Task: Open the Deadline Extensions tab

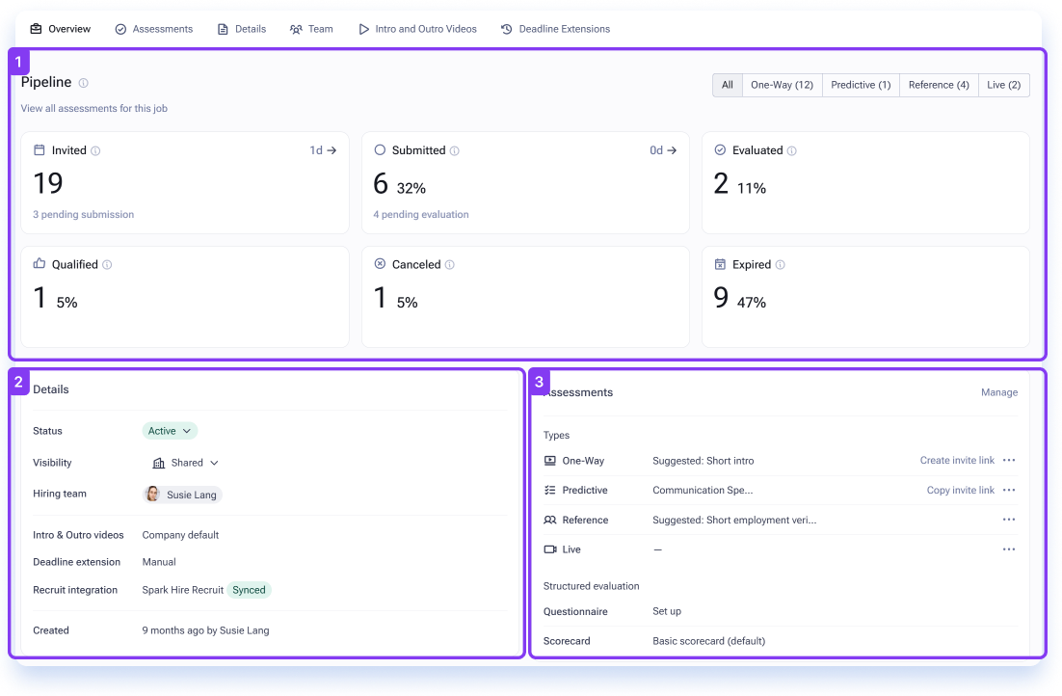Action: click(x=555, y=29)
